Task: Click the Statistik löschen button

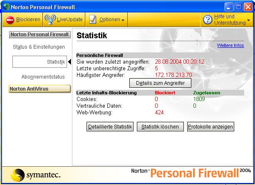Action: click(x=160, y=126)
